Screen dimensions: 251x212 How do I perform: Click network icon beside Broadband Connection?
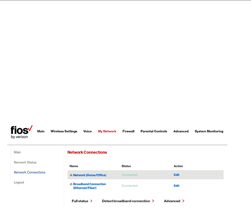click(71, 184)
